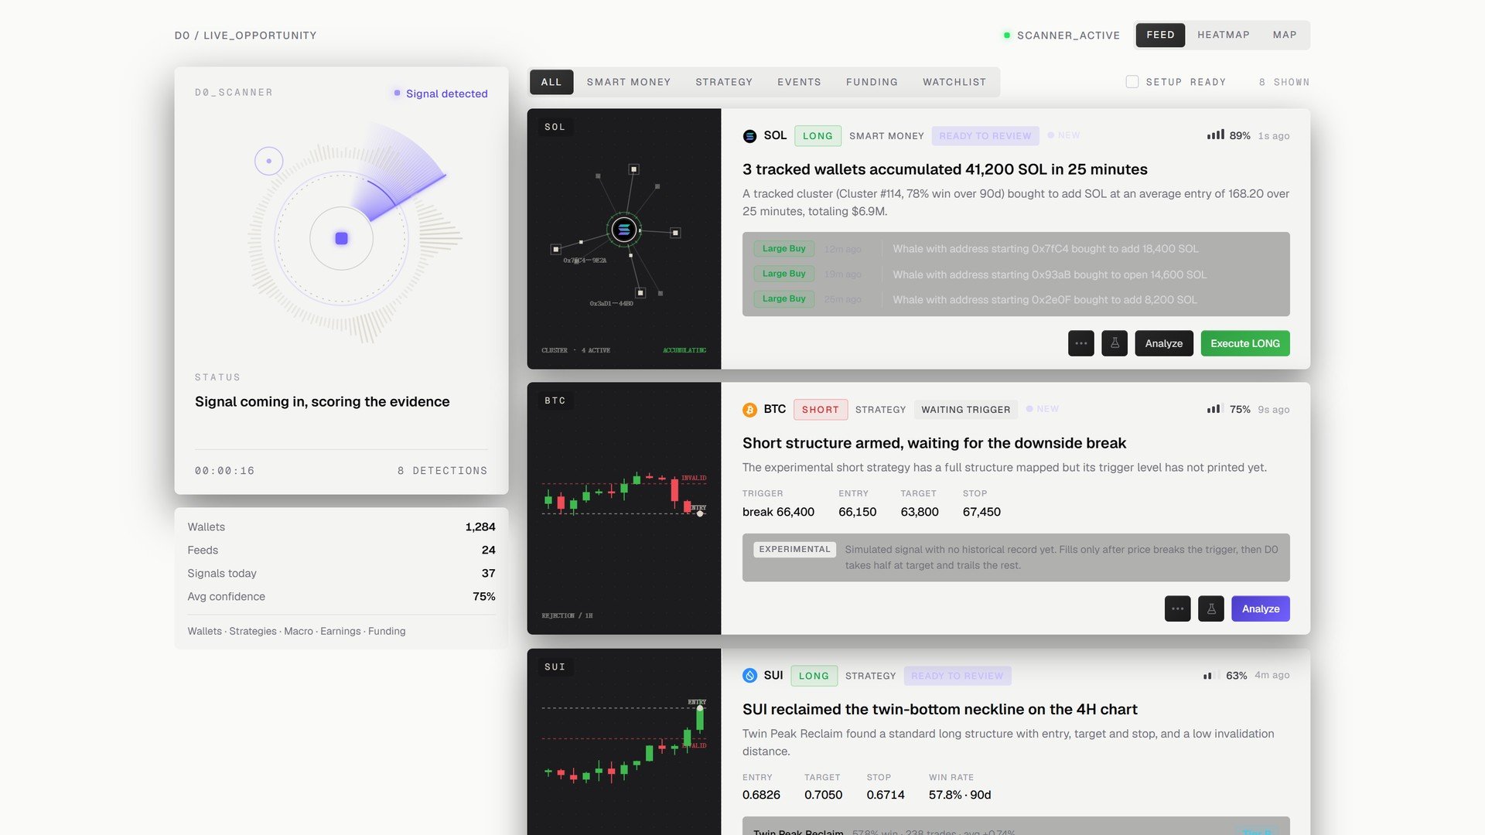Click the radar center square

pos(341,238)
